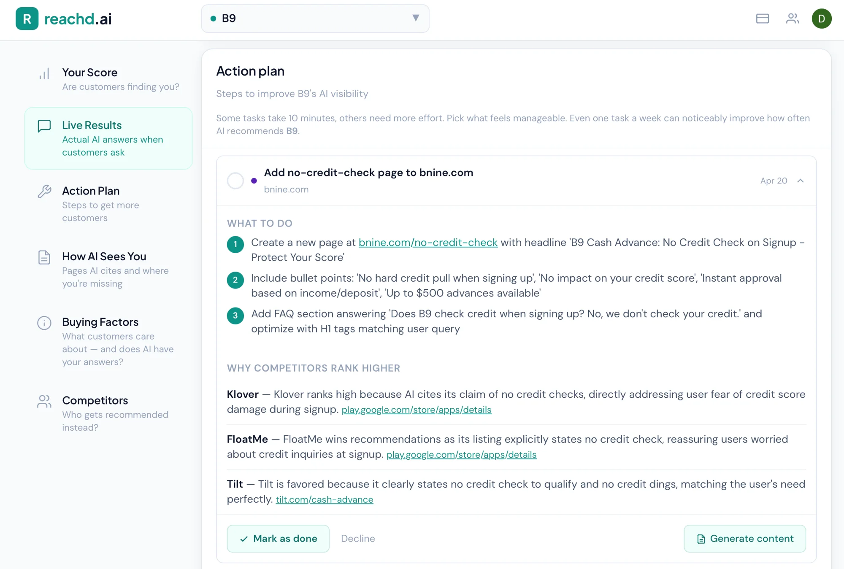Go to Your Score section
This screenshot has width=844, height=569.
pyautogui.click(x=108, y=79)
